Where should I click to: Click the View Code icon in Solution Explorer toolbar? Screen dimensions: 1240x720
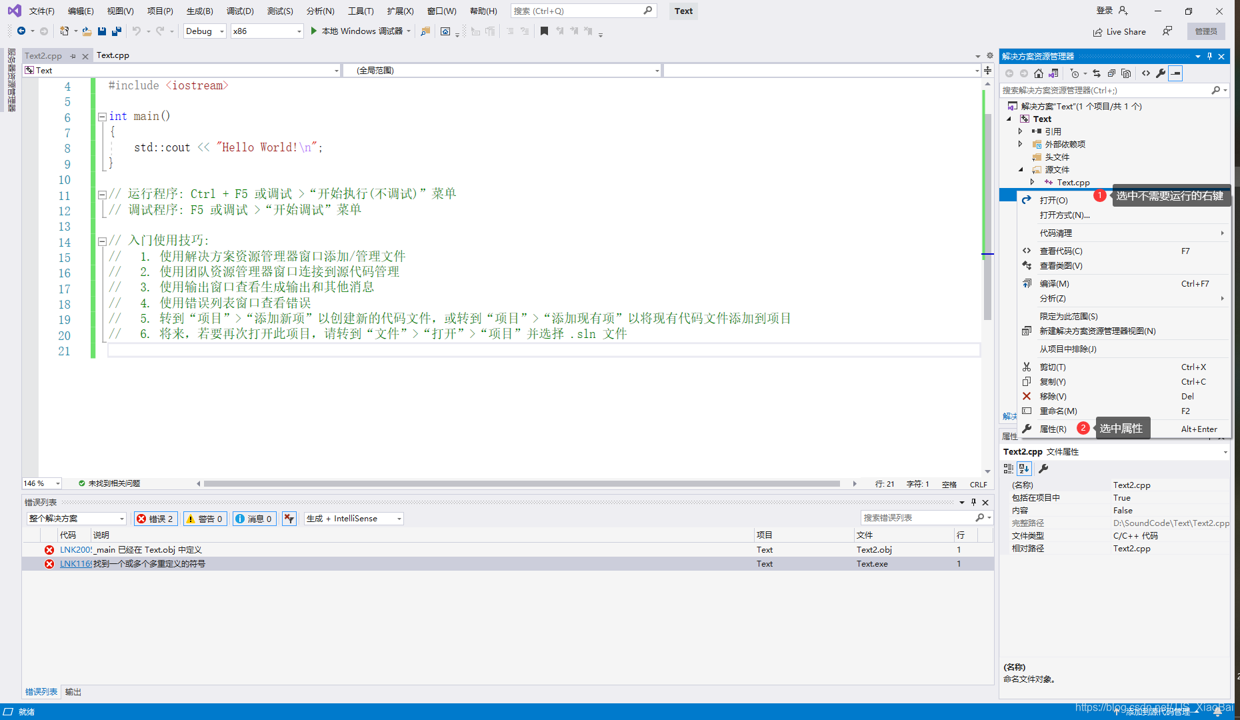[x=1146, y=73]
